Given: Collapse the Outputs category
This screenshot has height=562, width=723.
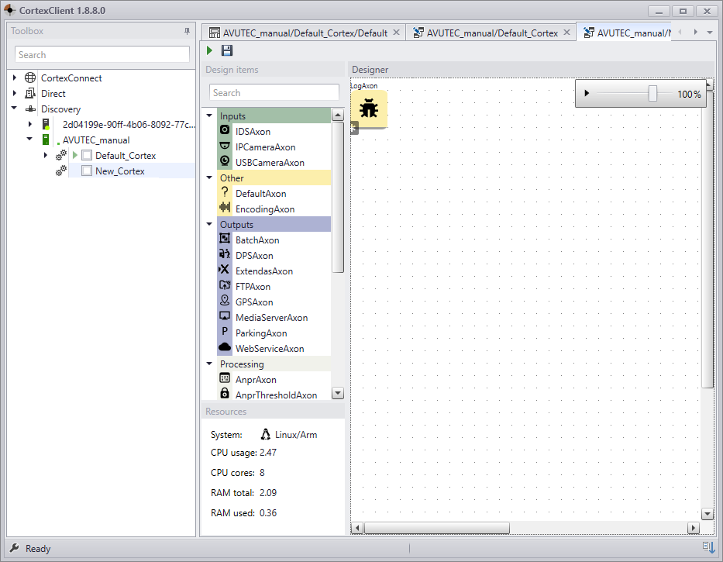Looking at the screenshot, I should pos(209,224).
